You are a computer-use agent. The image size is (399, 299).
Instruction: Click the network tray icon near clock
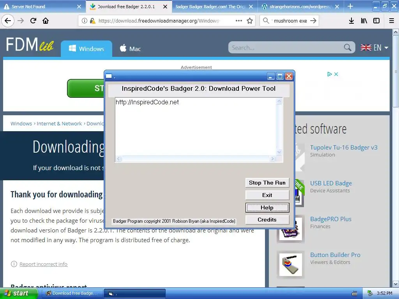pos(370,293)
